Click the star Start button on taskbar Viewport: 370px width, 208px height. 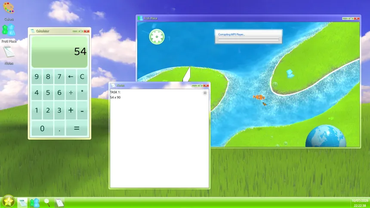coord(9,202)
